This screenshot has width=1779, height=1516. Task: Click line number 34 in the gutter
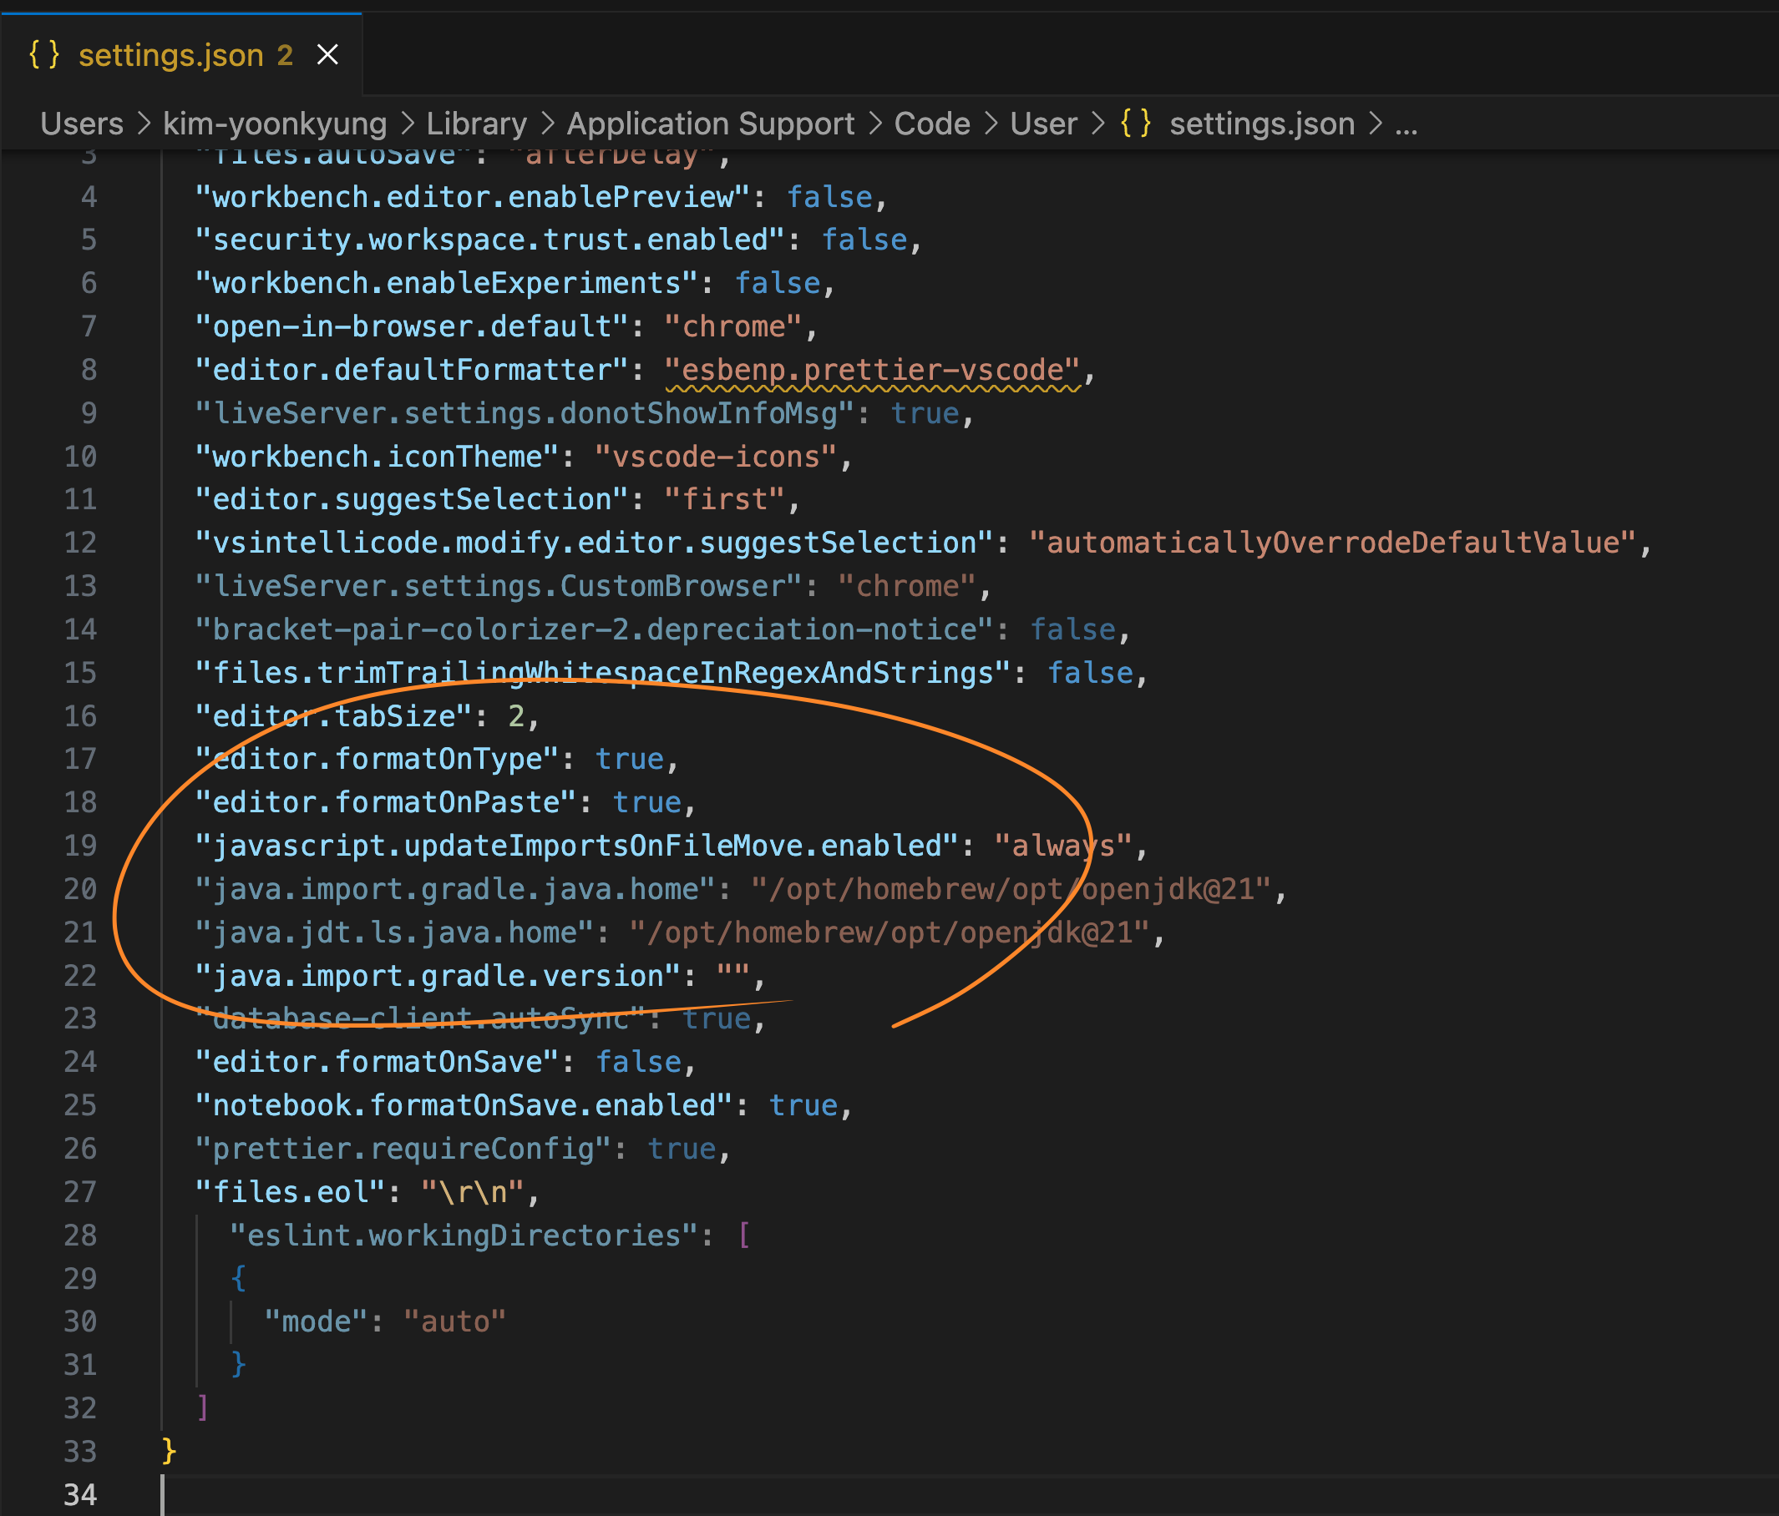80,1494
